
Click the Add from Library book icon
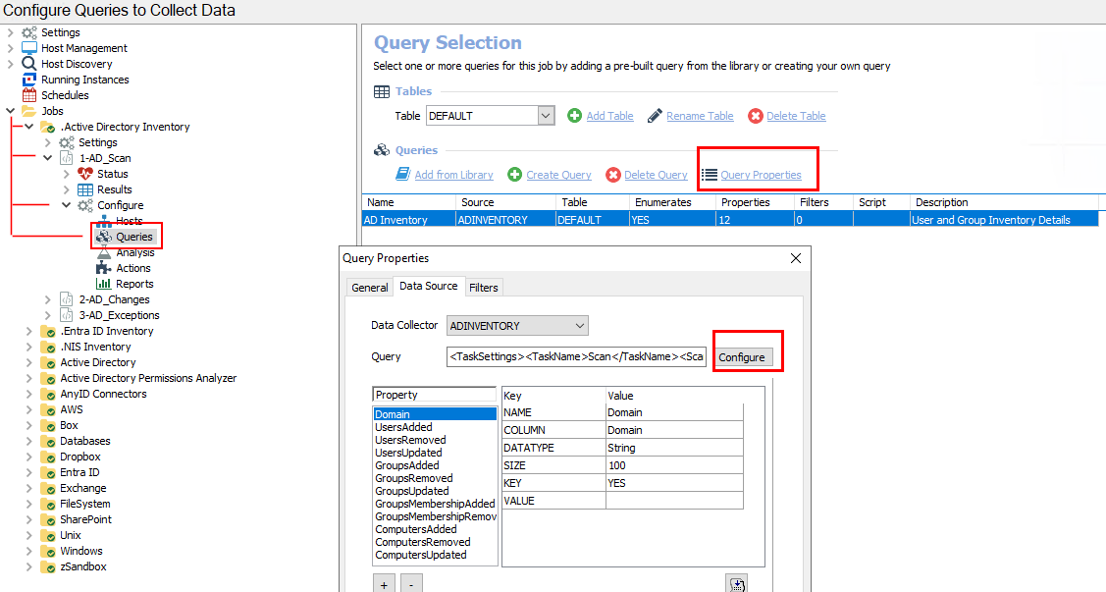click(x=402, y=175)
